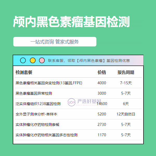The image size is (156, 156).
Task: Click the 报告周期 column header
Action: 126,72
